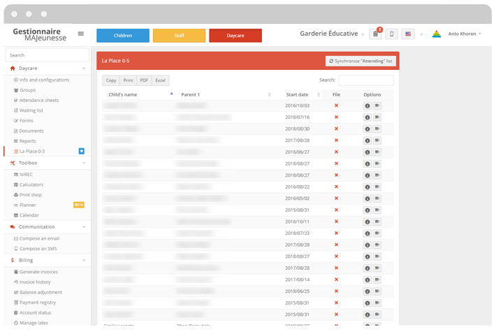The image size is (496, 334).
Task: Click red X file status for 2018/08/30 row
Action: tap(336, 129)
